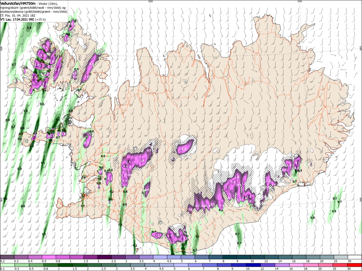This screenshot has height=271, width=362.
Task: Pick navy blue rain swatch between 10 and 12
Action: [253, 265]
